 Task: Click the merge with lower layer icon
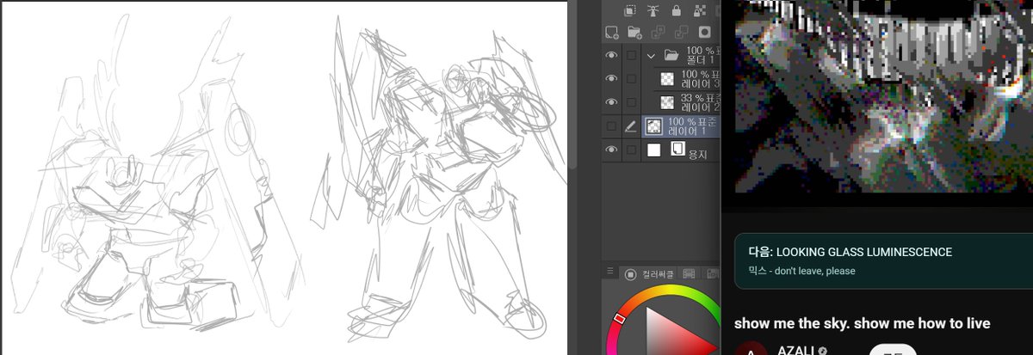[681, 33]
